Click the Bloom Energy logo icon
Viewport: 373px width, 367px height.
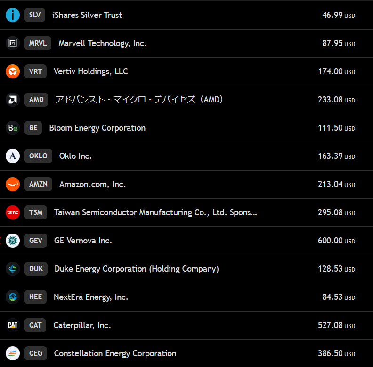[13, 128]
